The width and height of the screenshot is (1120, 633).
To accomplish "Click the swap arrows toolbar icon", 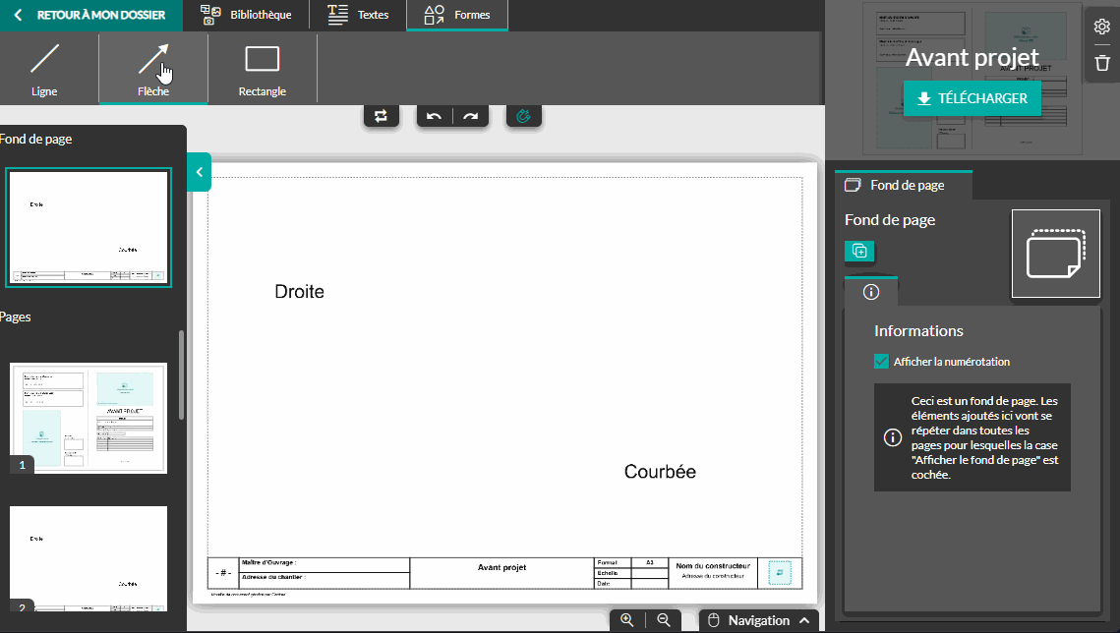I will click(x=381, y=116).
